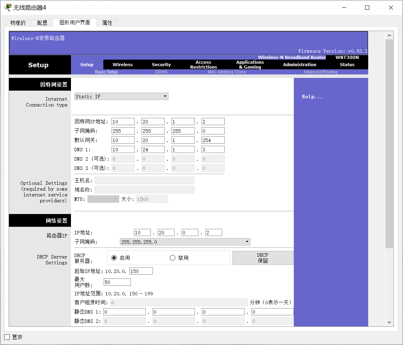Open the Static IP connection type dropdown
The height and width of the screenshot is (345, 403).
click(x=121, y=97)
